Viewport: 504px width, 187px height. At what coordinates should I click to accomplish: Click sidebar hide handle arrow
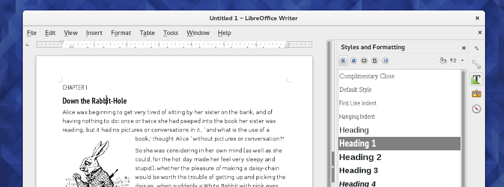click(x=333, y=167)
